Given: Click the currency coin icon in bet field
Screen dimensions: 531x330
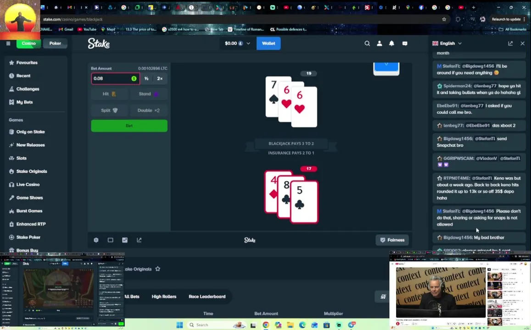Looking at the screenshot, I should (x=134, y=78).
